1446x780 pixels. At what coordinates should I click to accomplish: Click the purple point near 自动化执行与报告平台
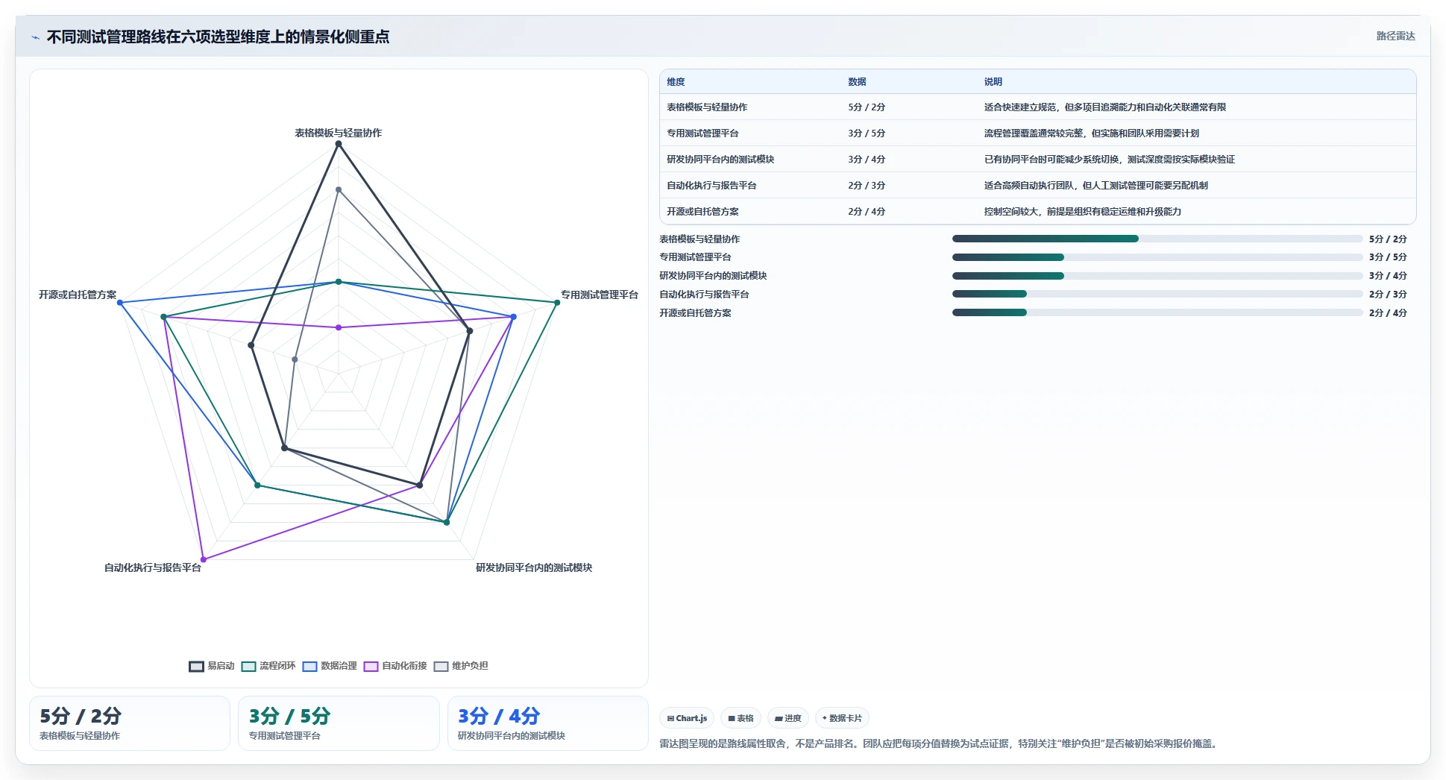[x=204, y=559]
